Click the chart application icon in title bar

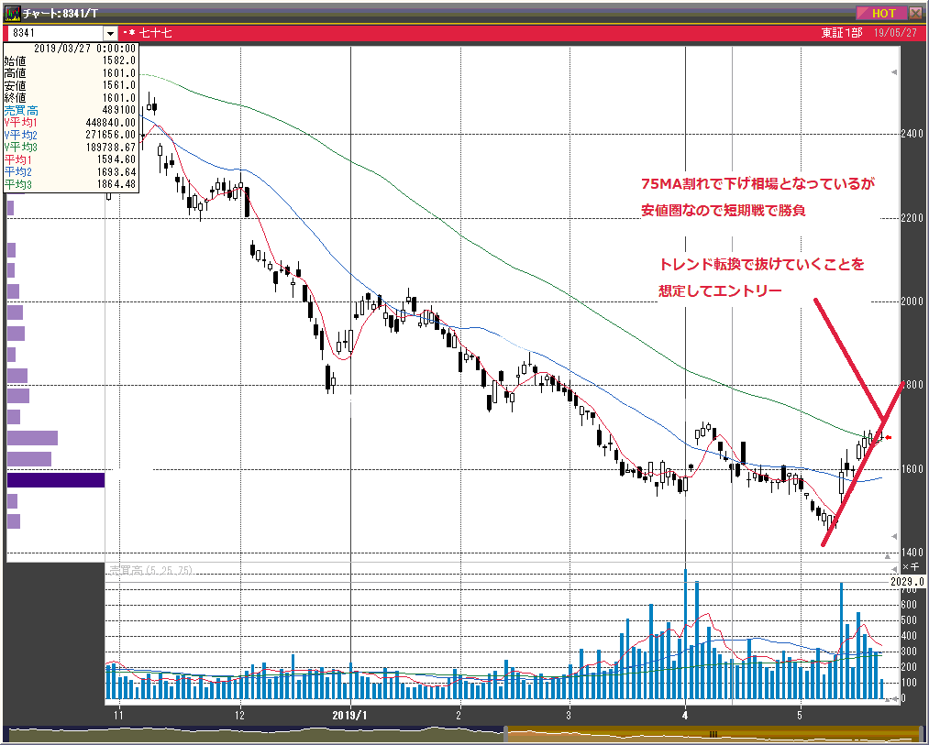pyautogui.click(x=12, y=13)
